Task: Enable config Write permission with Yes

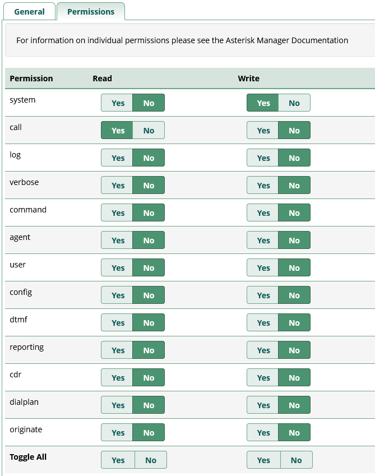Action: (263, 295)
